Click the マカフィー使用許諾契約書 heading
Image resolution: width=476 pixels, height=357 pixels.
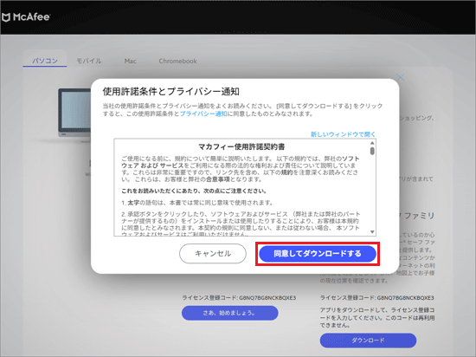pos(241,147)
